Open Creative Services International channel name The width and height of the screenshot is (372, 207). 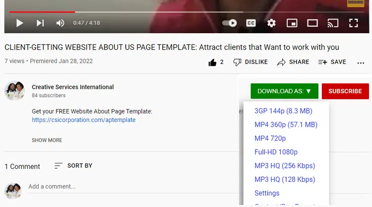click(73, 87)
